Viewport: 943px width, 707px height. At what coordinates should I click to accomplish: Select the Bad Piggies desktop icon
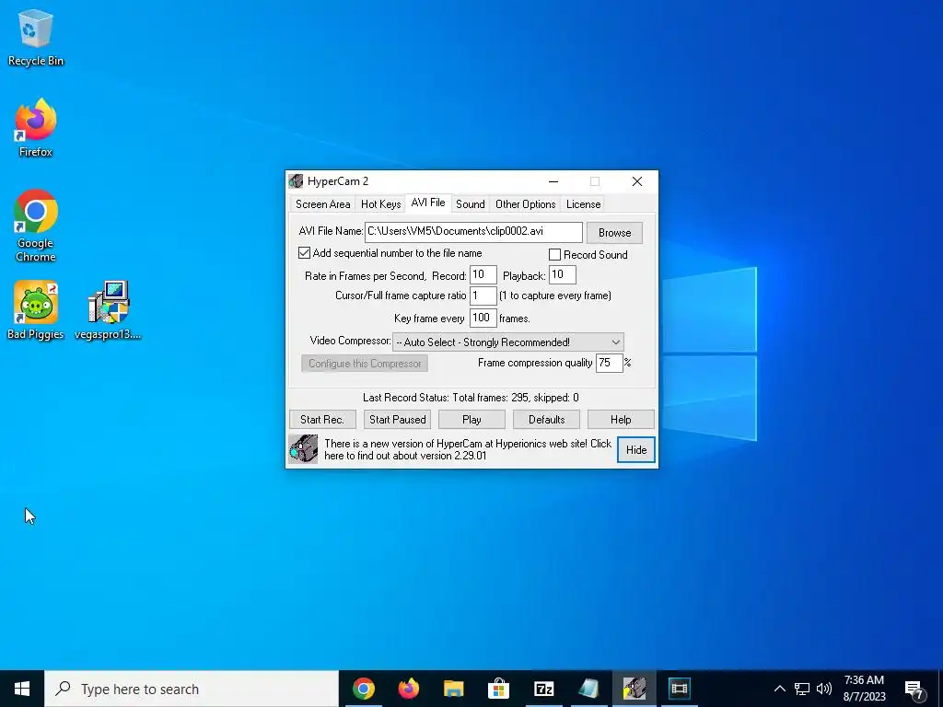pos(36,310)
